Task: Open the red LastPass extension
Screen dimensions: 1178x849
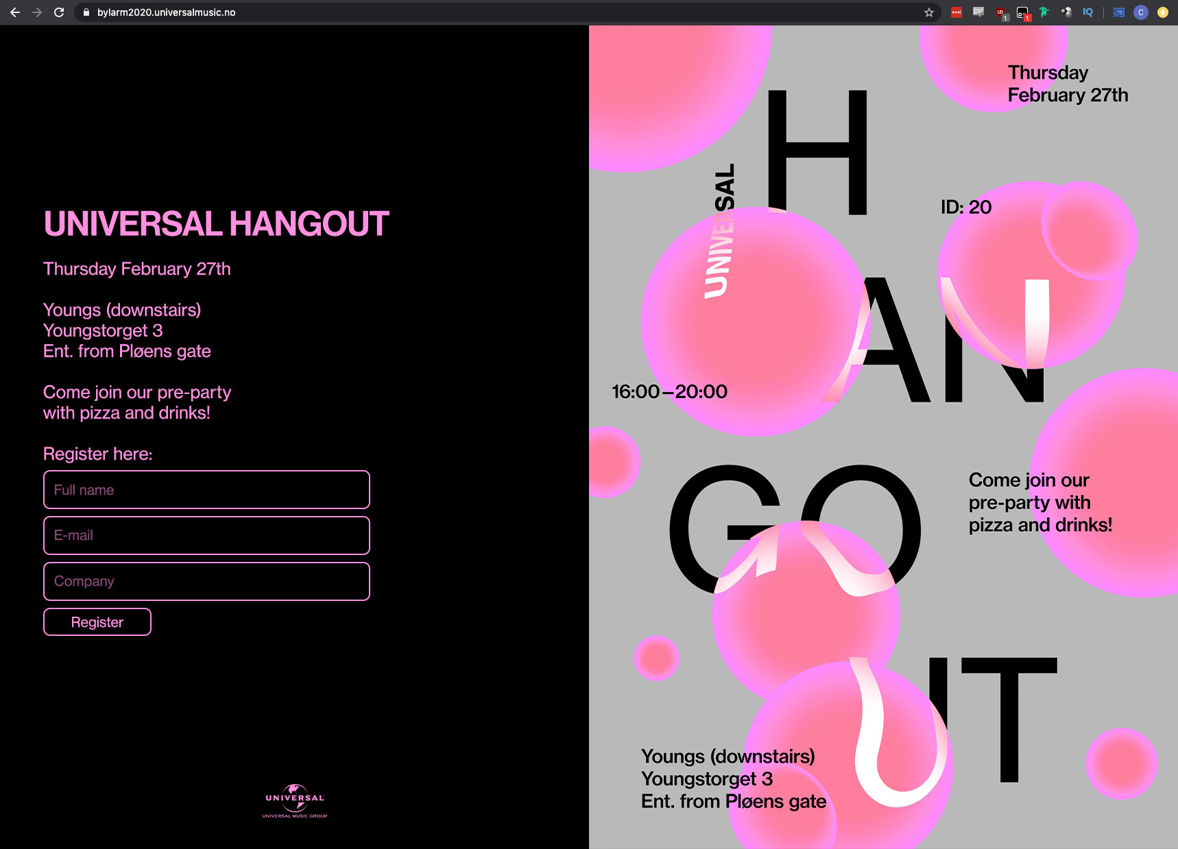Action: pos(956,12)
